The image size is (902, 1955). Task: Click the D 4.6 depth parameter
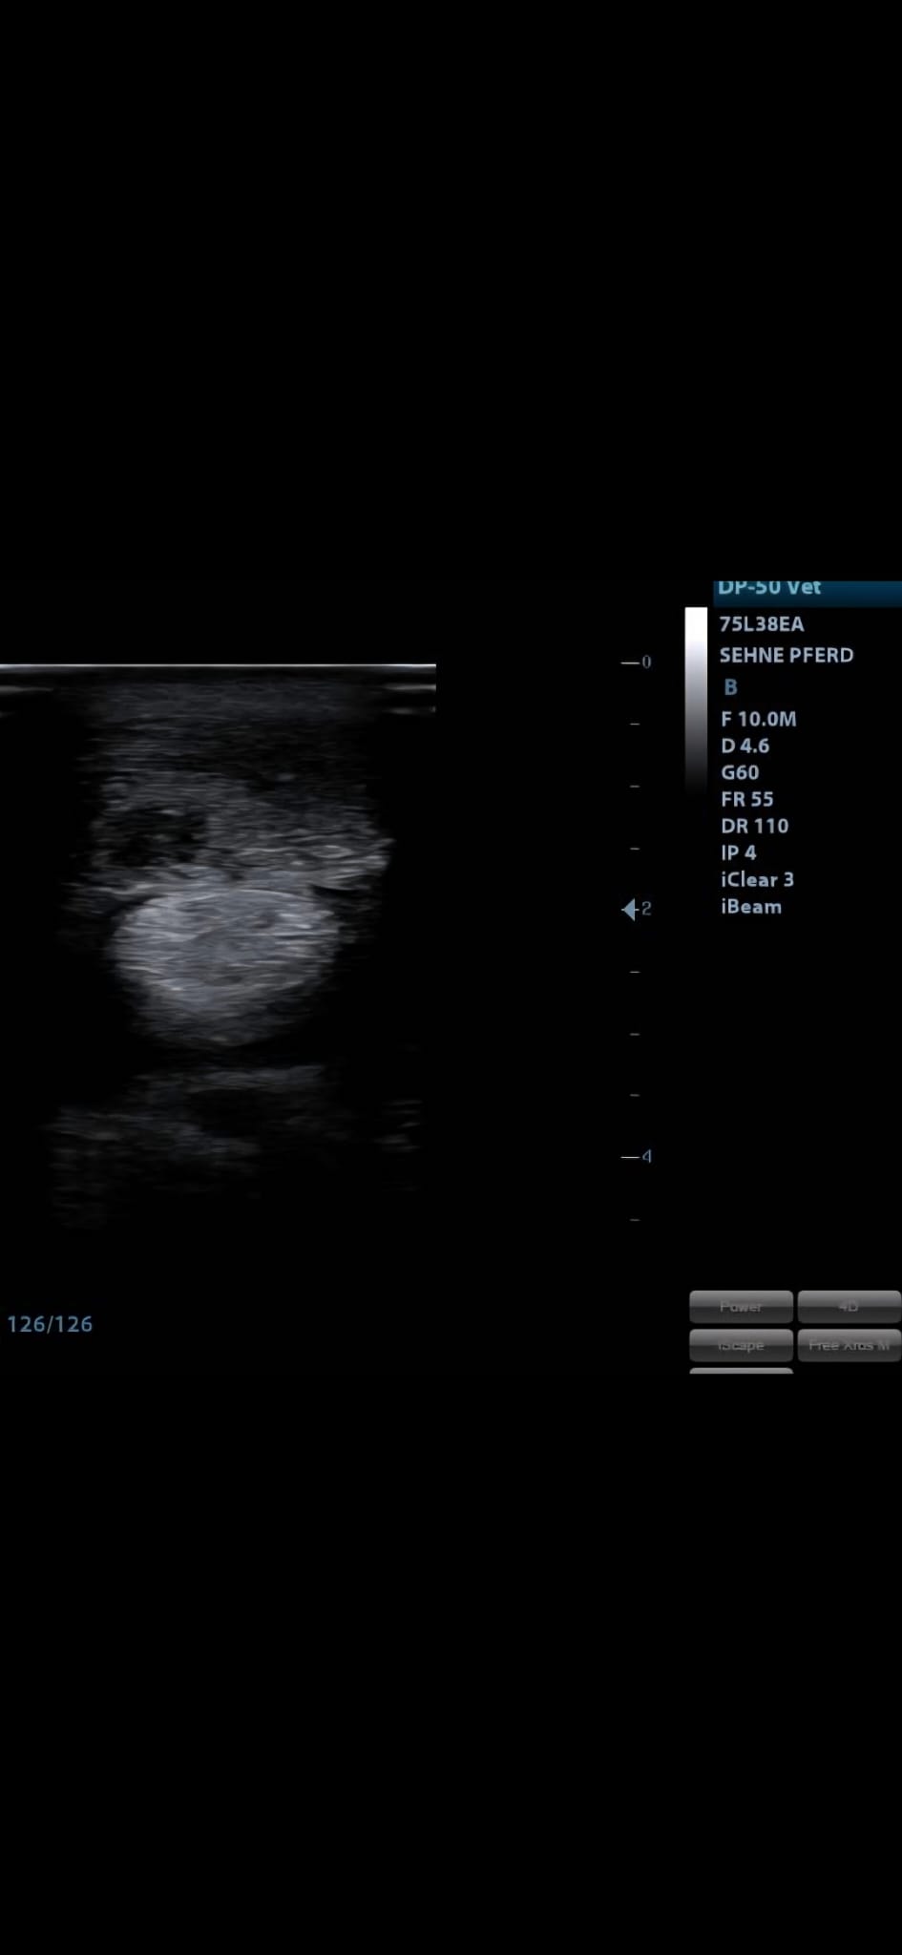745,746
